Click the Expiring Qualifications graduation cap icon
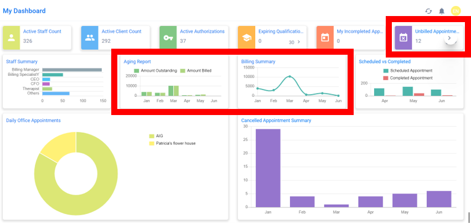This screenshot has height=224, width=471. click(x=247, y=38)
